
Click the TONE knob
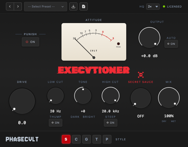point(83,95)
